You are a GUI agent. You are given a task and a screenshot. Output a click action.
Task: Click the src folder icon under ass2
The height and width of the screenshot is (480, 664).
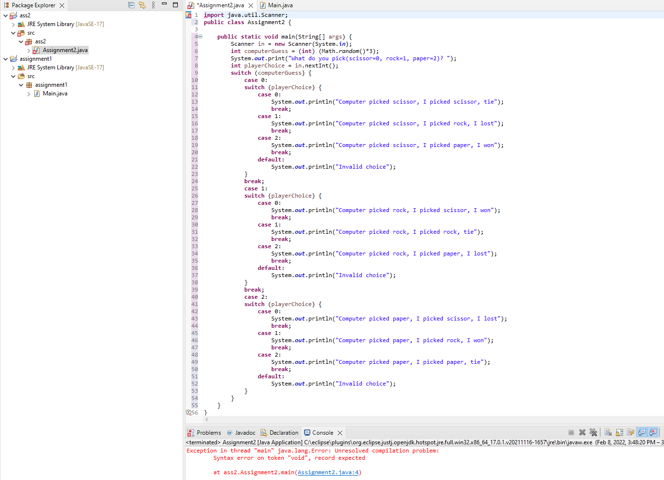(21, 33)
